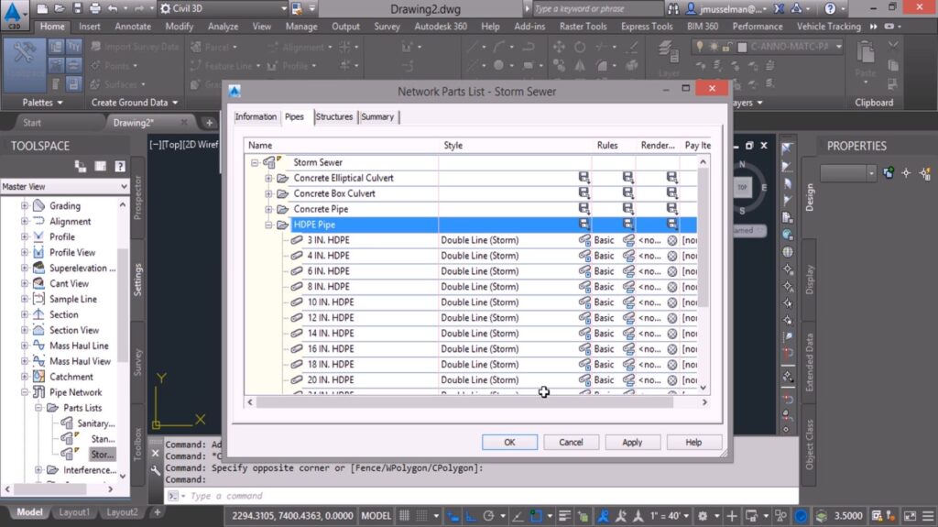Click the Toolspace help question icon

tap(120, 167)
